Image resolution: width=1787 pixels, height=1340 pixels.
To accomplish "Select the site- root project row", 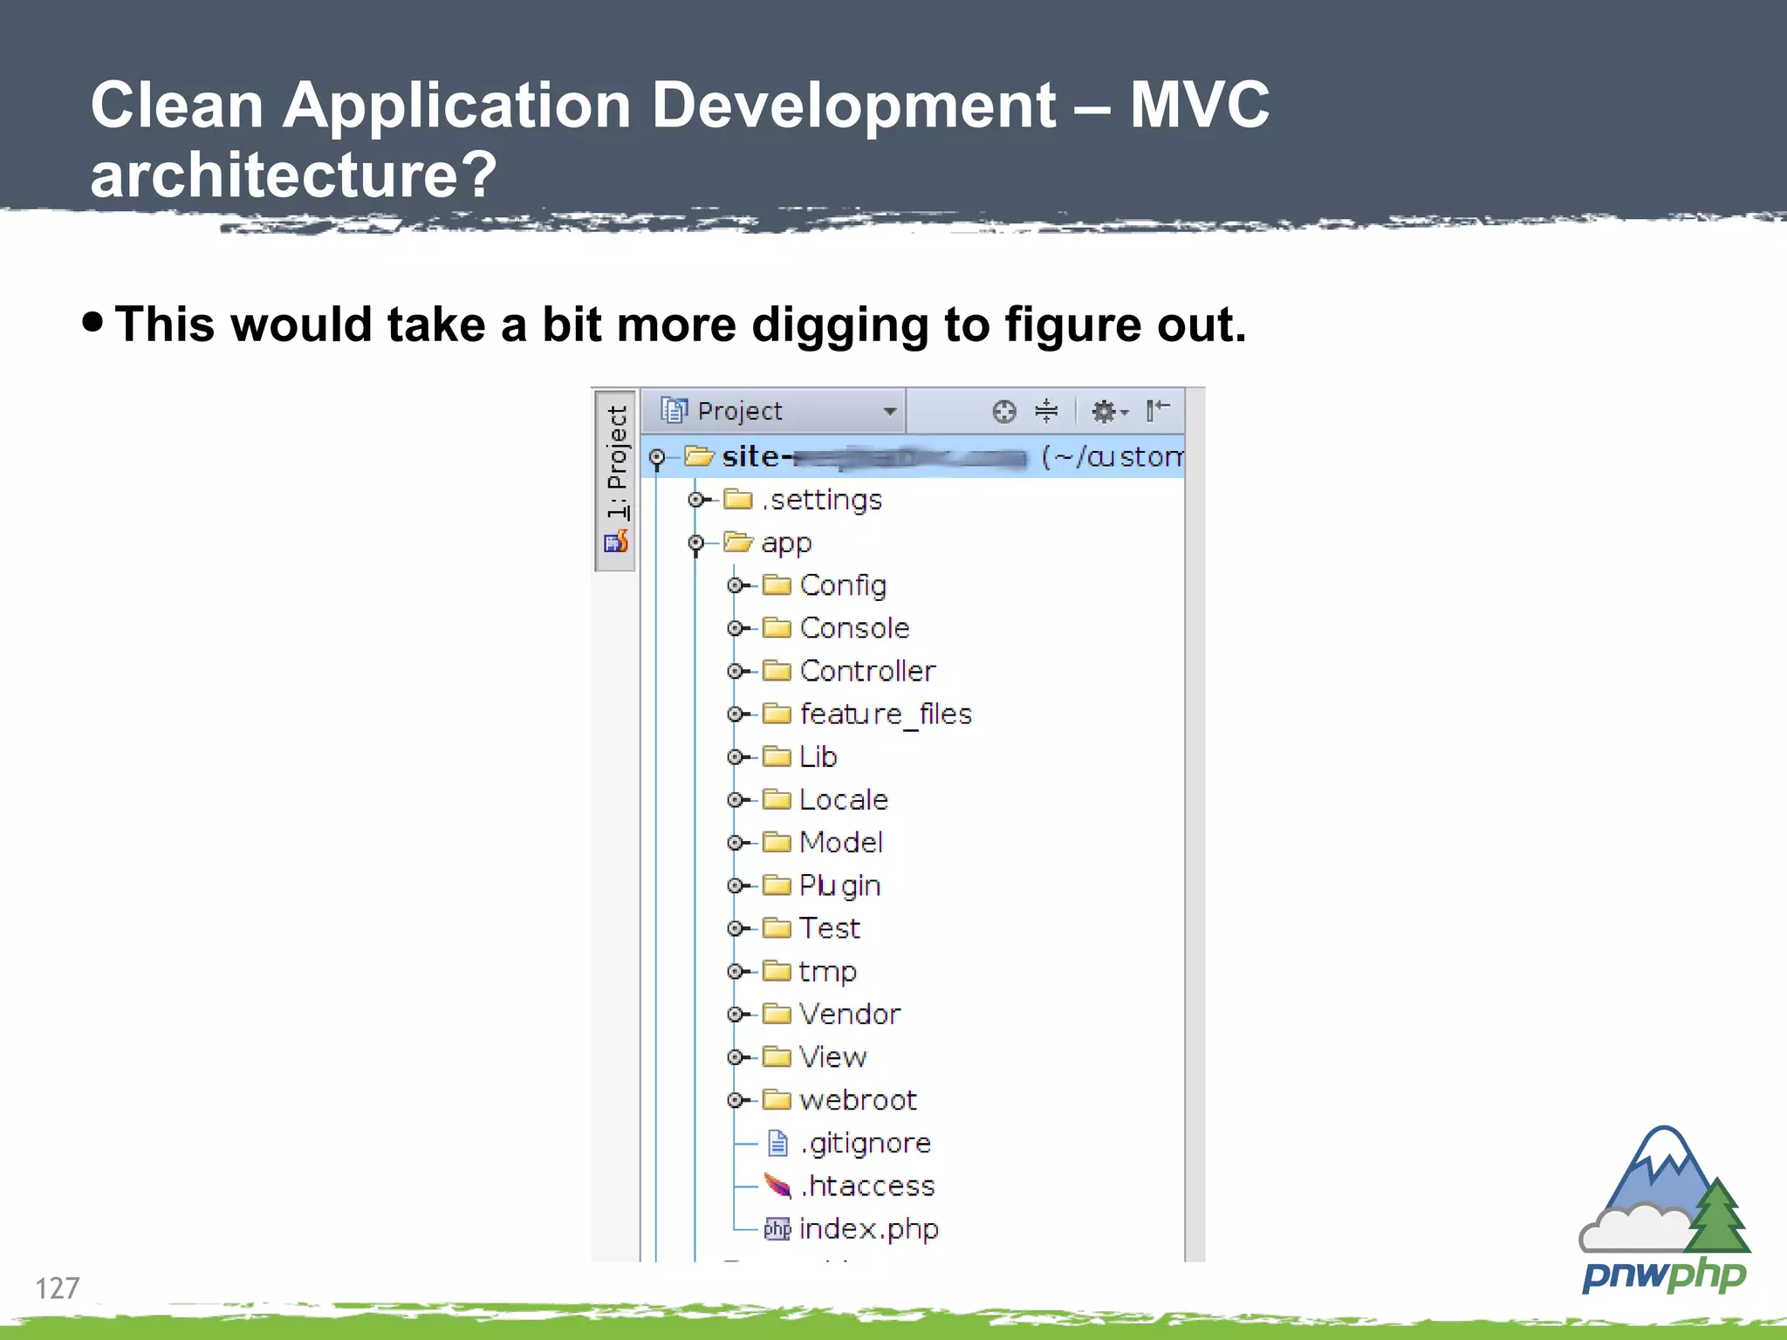I will [914, 456].
